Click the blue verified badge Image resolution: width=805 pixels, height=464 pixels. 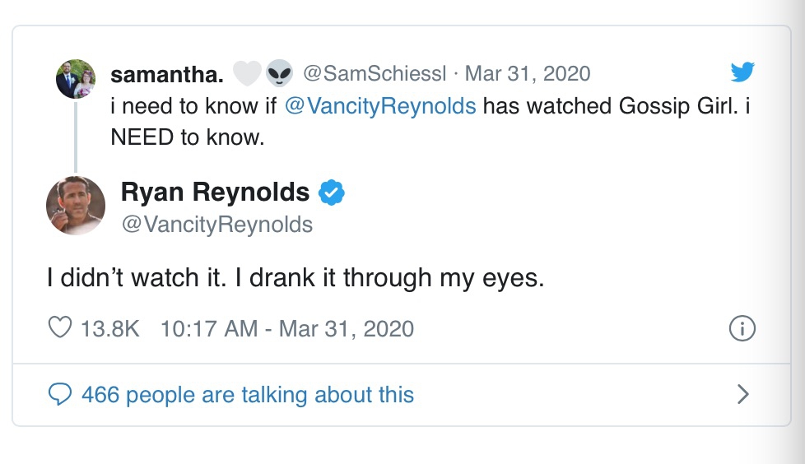pyautogui.click(x=332, y=193)
